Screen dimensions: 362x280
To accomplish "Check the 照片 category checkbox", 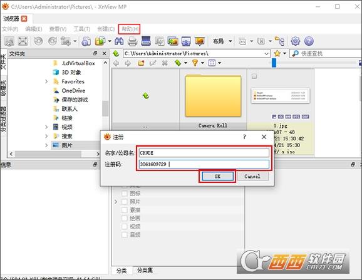I will 125,202.
